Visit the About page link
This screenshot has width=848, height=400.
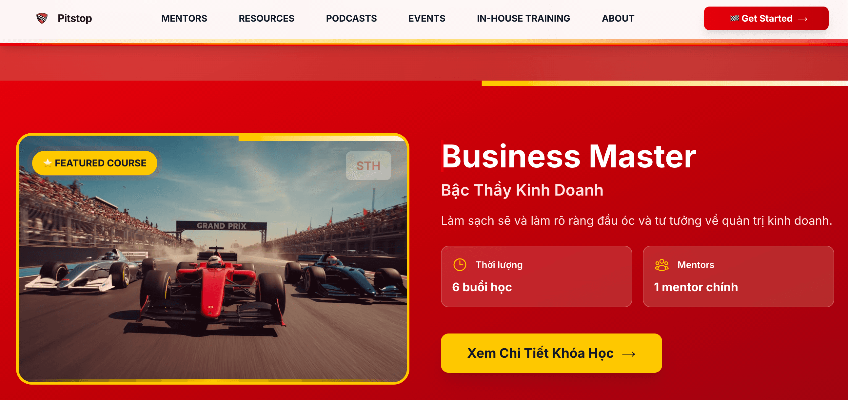[618, 18]
